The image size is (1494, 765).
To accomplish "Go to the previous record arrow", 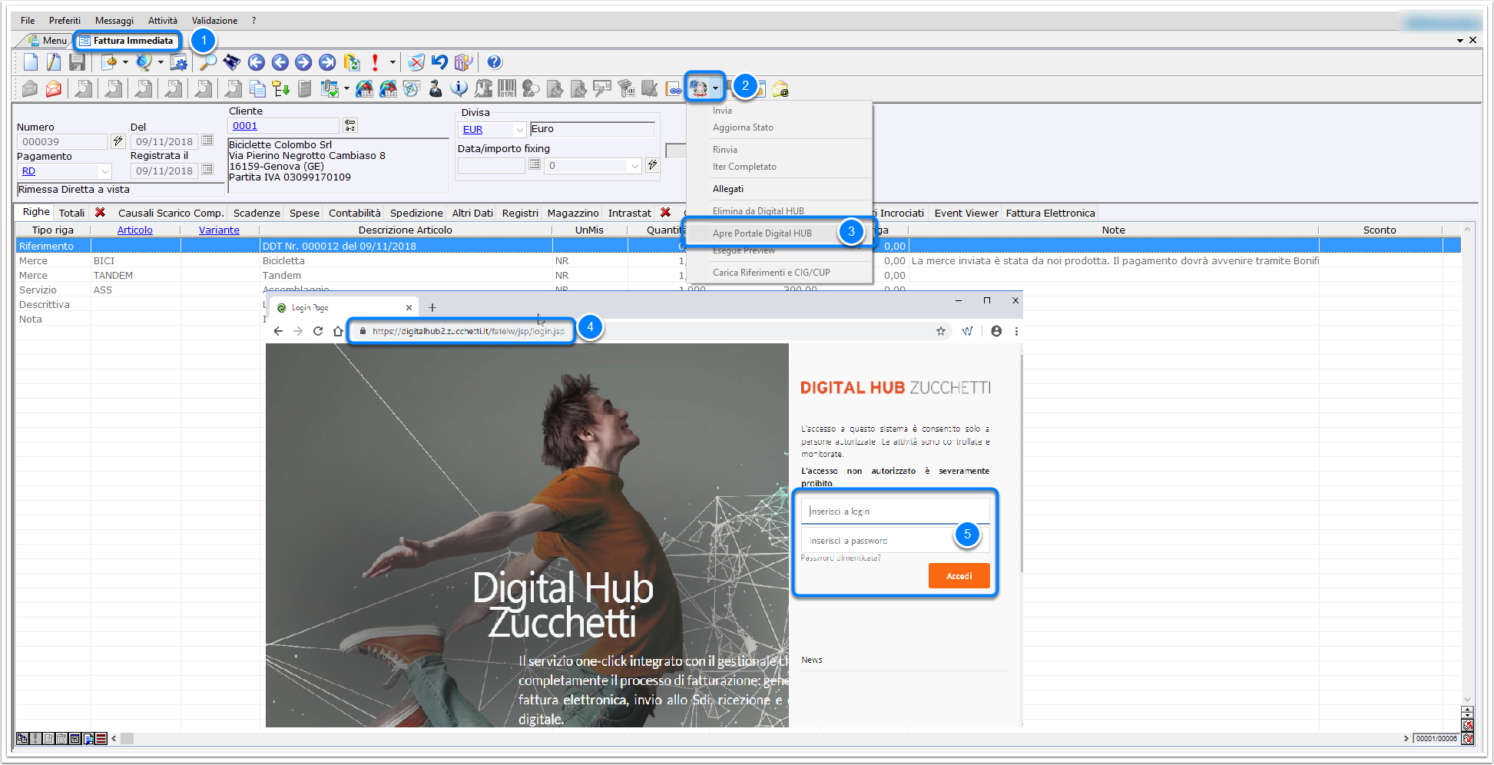I will pyautogui.click(x=280, y=62).
